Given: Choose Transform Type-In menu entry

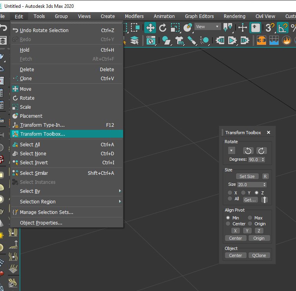Looking at the screenshot, I should (67, 125).
